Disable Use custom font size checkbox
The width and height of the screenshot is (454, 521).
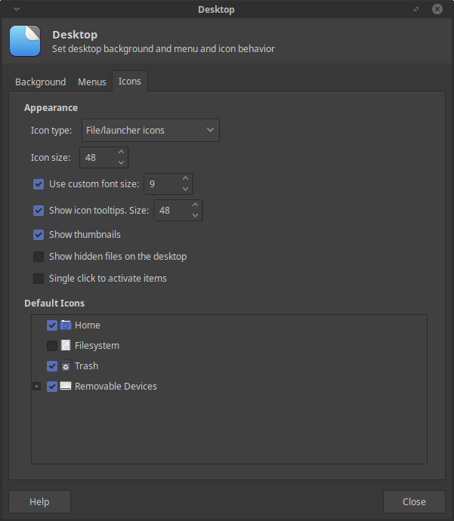(x=39, y=184)
